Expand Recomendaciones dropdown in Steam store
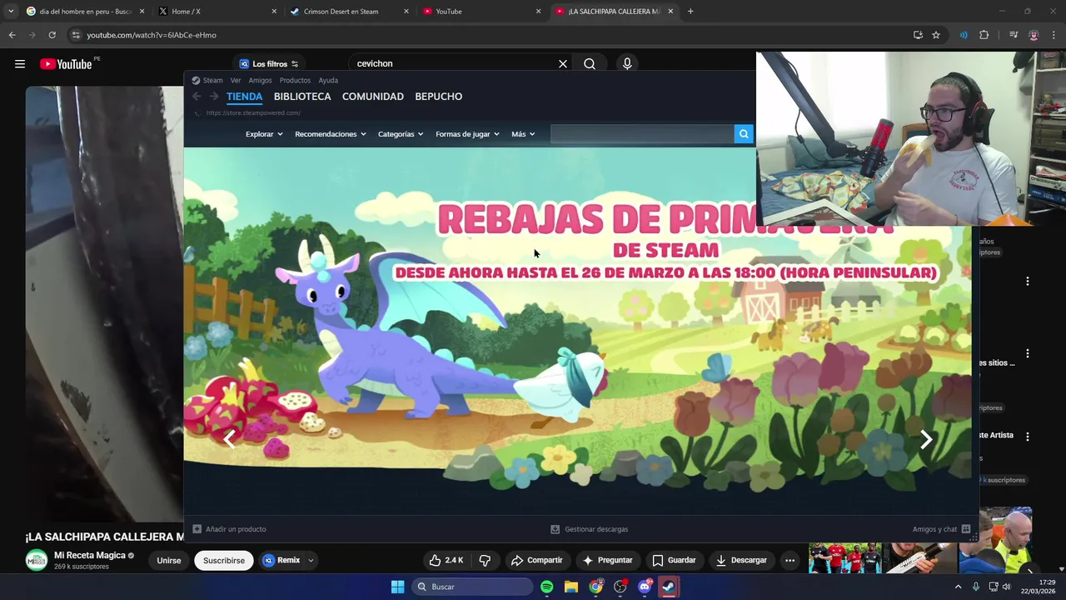Screen dimensions: 1066x600 331,134
